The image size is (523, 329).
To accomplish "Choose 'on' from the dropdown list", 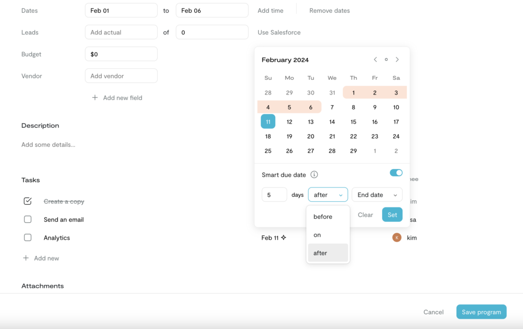I will (x=317, y=235).
